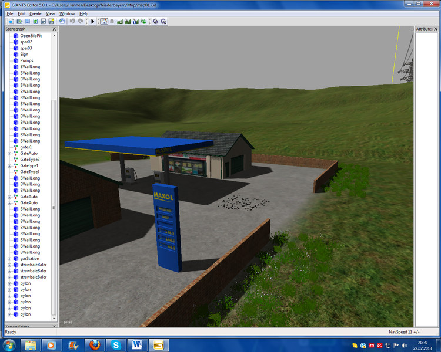Click the New scene toolbar icon

[11, 21]
